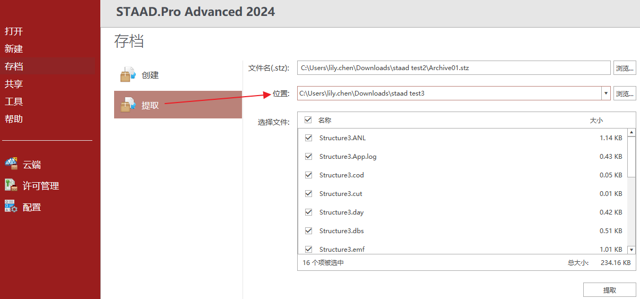Click the Create archive box icon

click(128, 75)
